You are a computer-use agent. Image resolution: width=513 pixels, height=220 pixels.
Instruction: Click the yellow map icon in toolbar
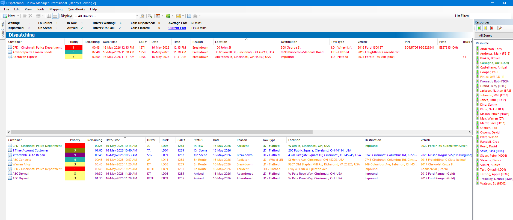coord(179,16)
